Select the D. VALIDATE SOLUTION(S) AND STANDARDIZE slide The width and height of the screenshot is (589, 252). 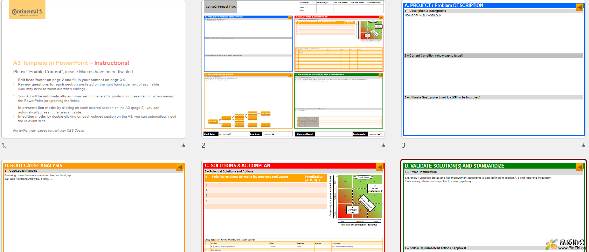(493, 206)
